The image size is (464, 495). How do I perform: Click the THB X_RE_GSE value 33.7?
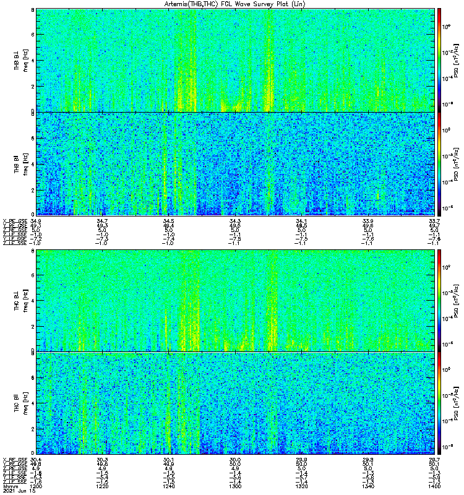tap(434, 221)
